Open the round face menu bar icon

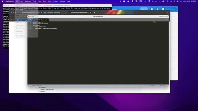point(149,1)
